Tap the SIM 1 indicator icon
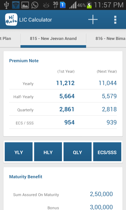 click(62, 5)
